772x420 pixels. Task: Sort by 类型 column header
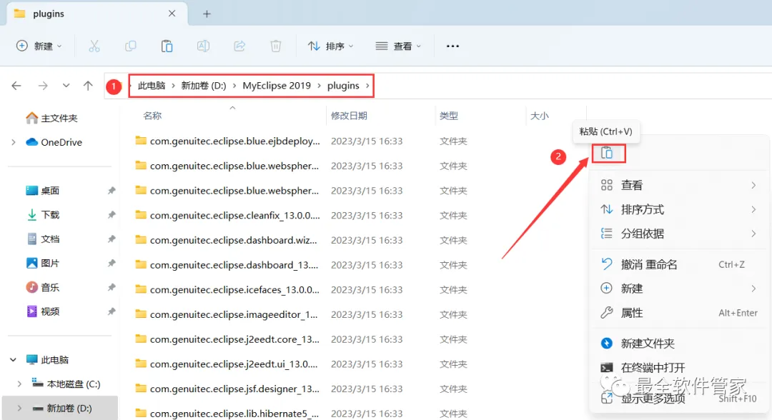(448, 116)
